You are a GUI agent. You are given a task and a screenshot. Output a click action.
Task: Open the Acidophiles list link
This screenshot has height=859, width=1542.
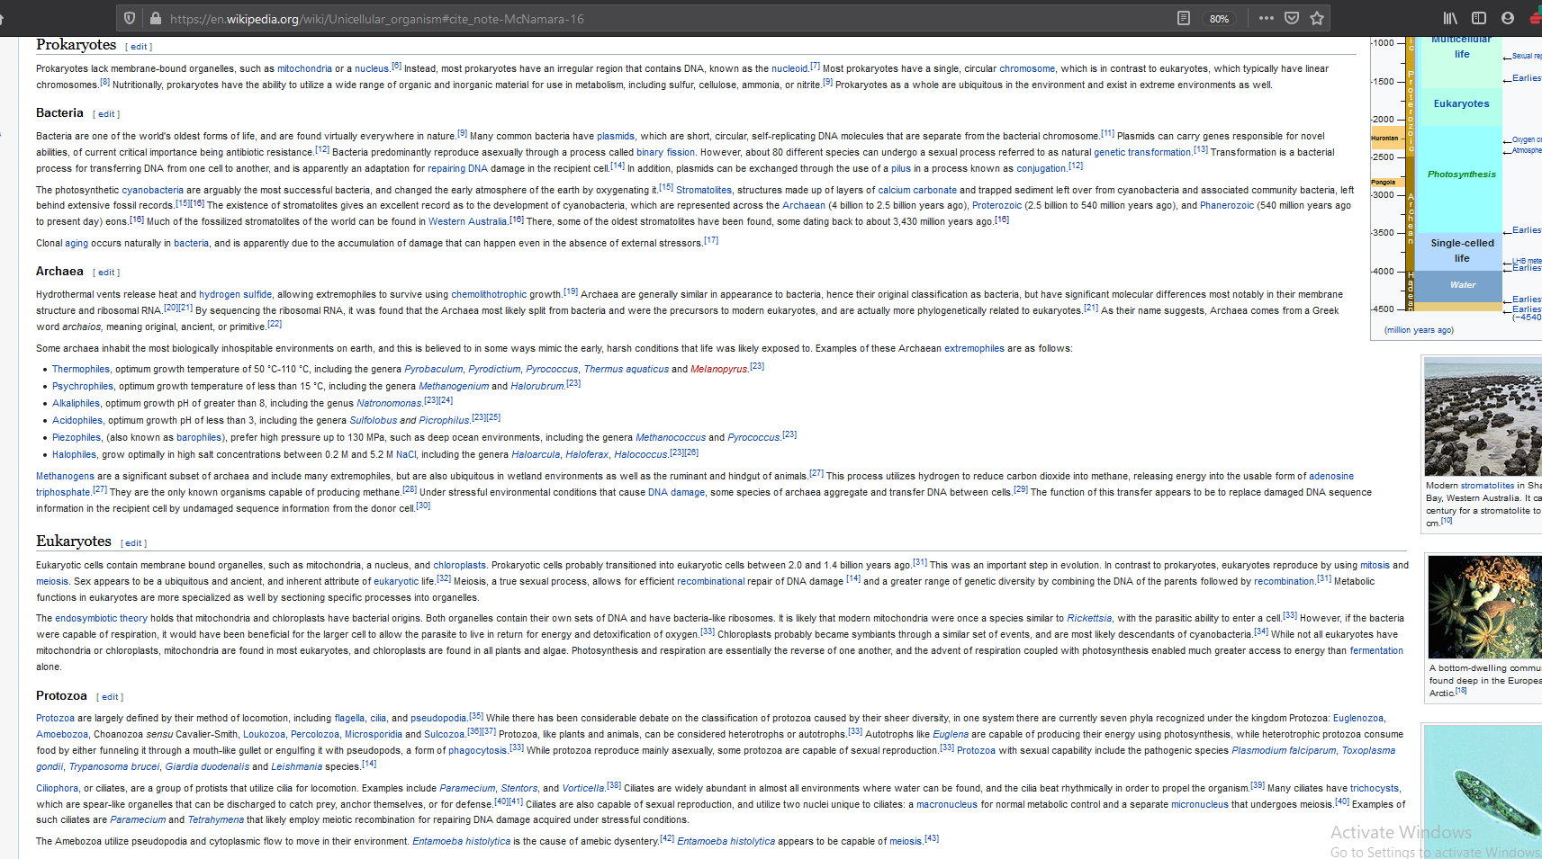tap(77, 421)
